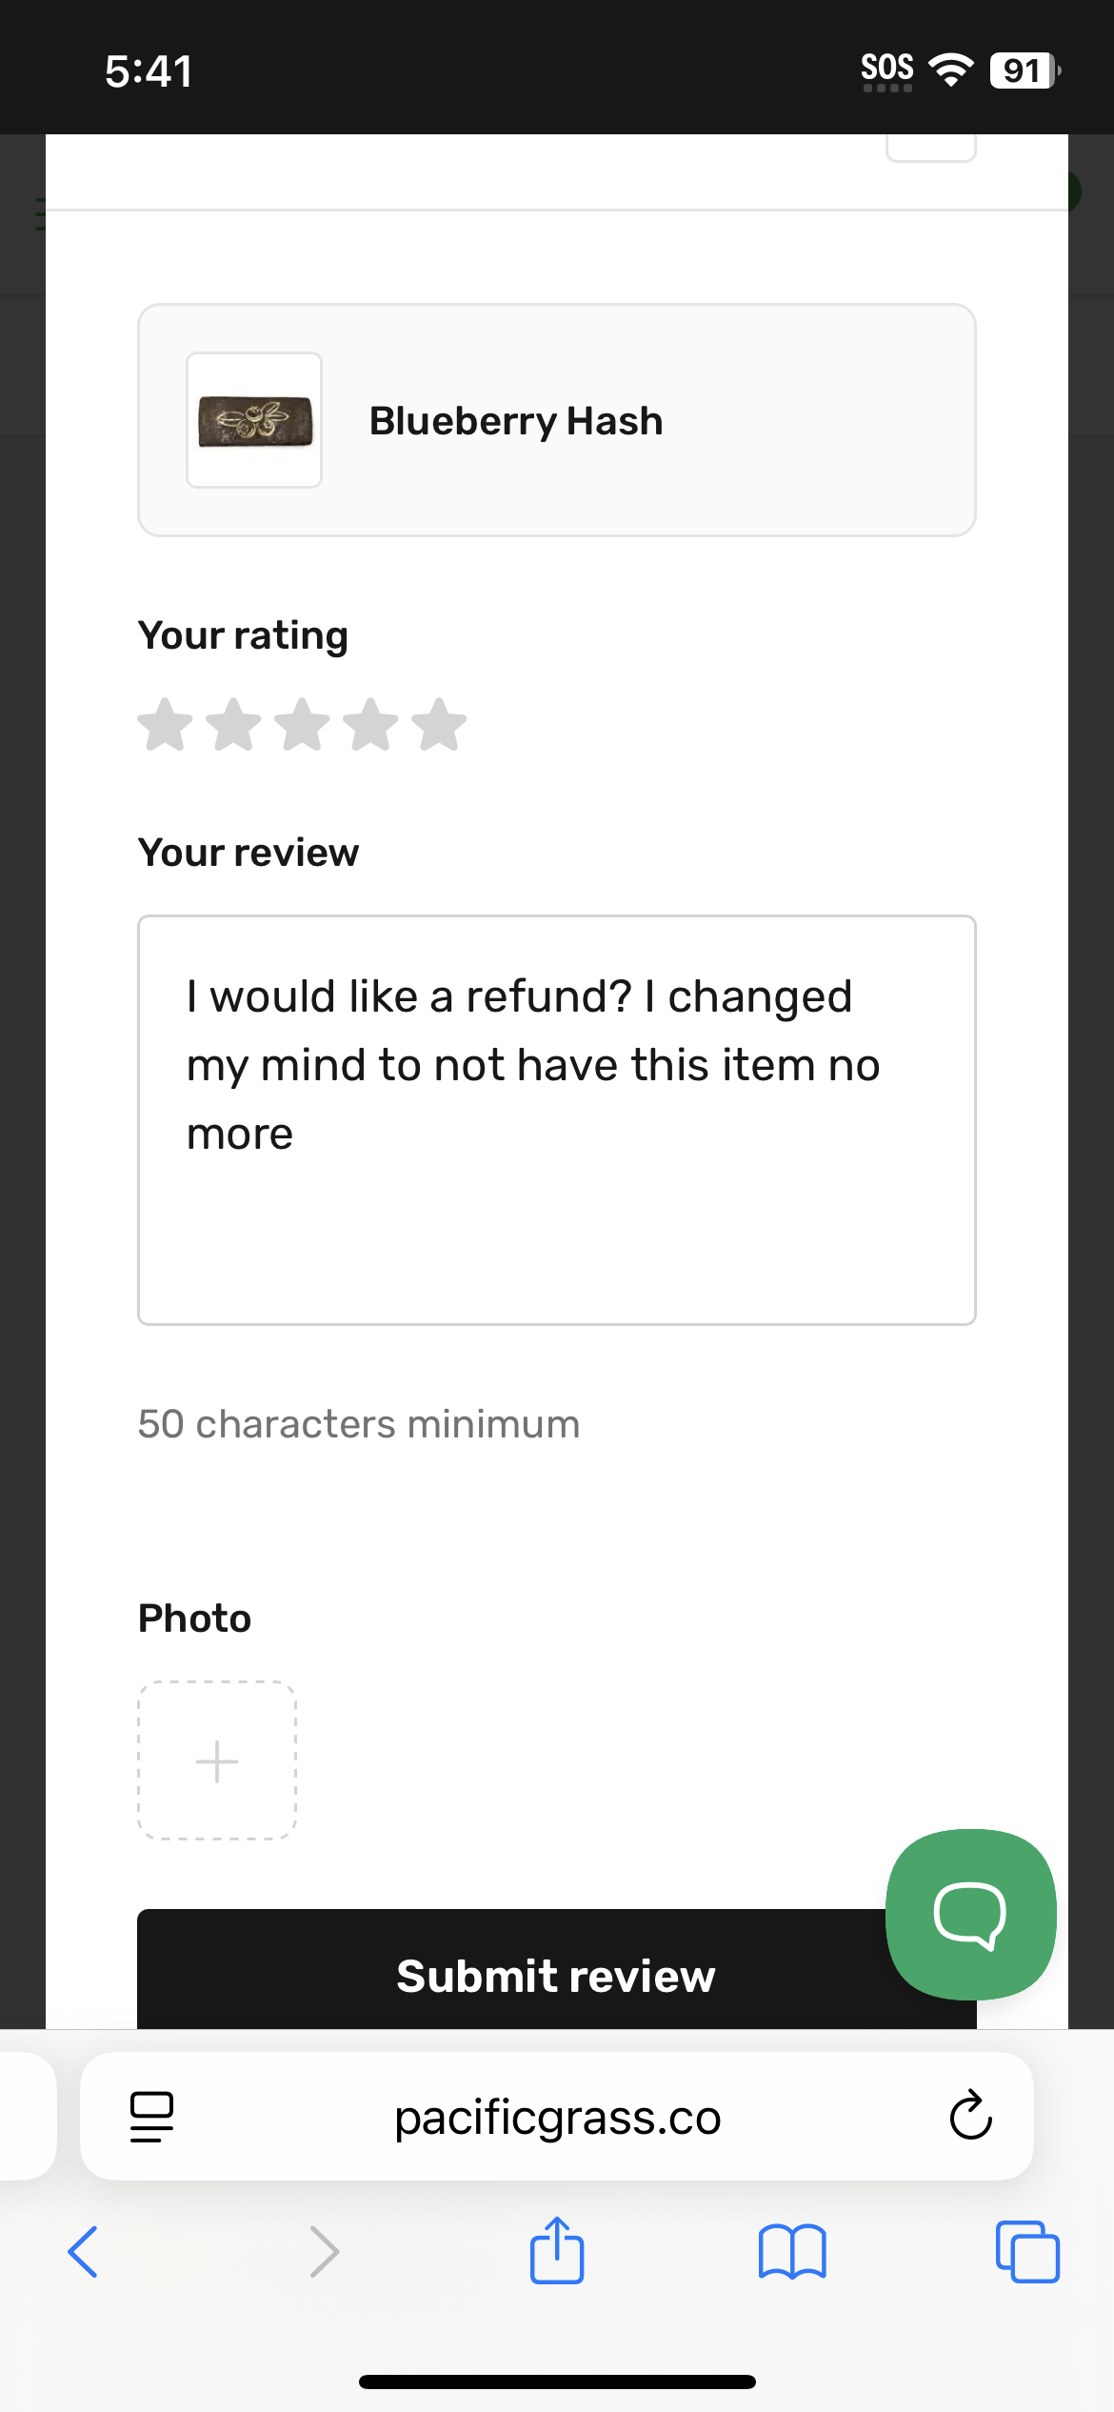The width and height of the screenshot is (1114, 2412).
Task: Go forward in browser history
Action: 324,2251
